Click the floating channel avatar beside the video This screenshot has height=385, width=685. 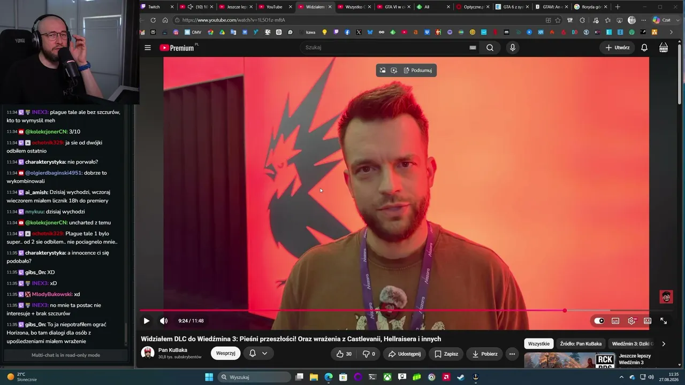point(666,297)
